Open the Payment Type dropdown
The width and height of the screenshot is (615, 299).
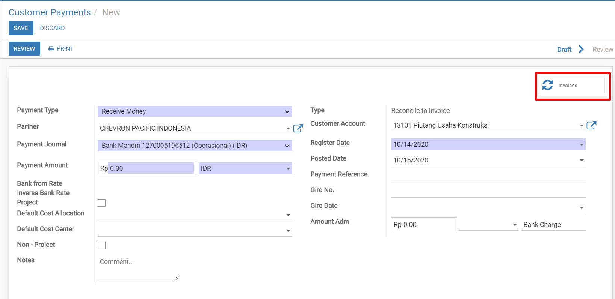(x=195, y=111)
